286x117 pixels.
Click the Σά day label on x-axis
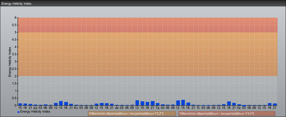pos(36,108)
